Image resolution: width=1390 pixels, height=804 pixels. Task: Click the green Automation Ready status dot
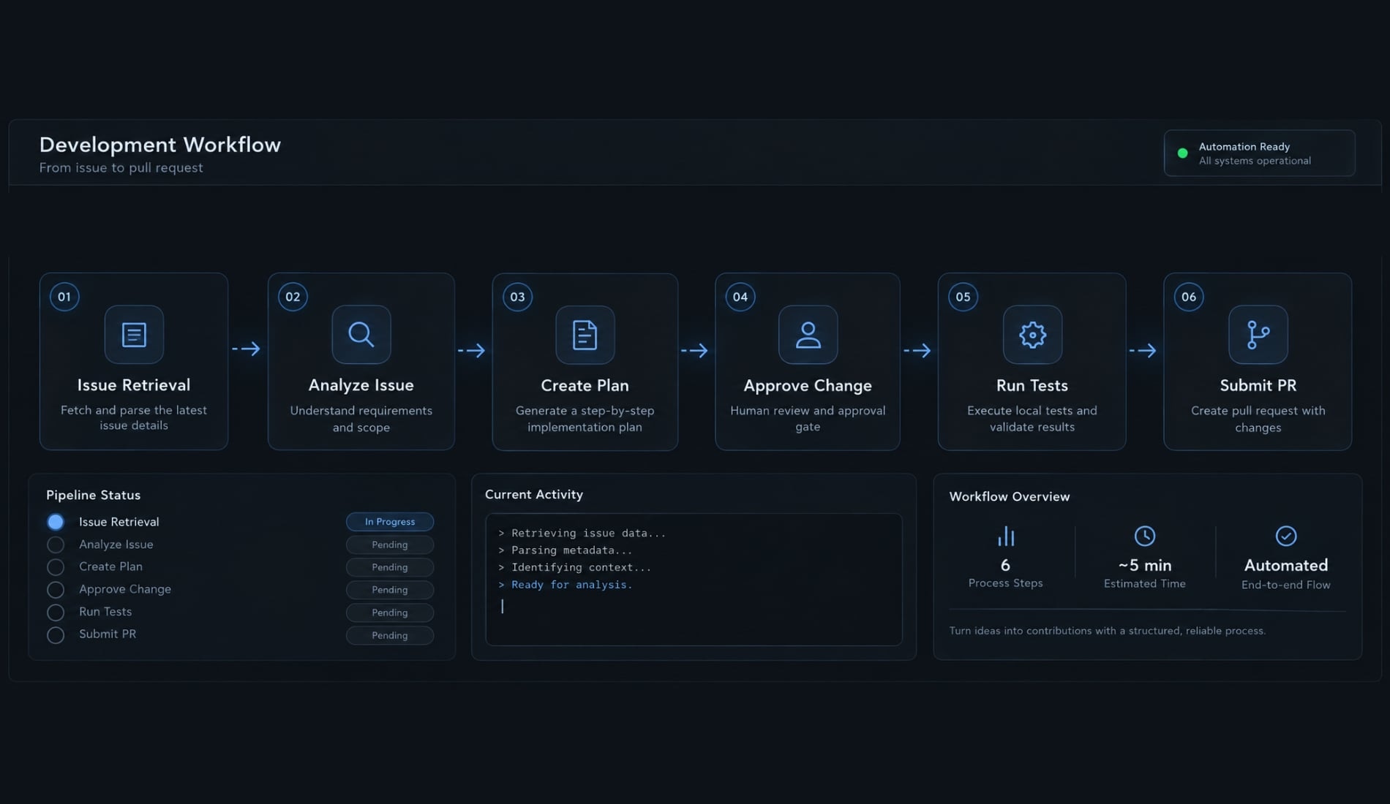1182,153
